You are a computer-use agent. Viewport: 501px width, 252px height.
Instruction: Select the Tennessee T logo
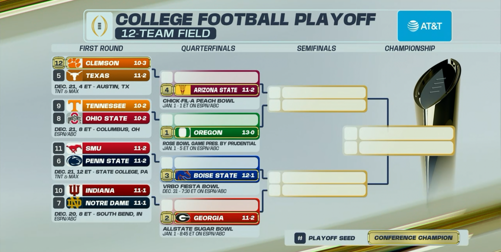point(74,106)
